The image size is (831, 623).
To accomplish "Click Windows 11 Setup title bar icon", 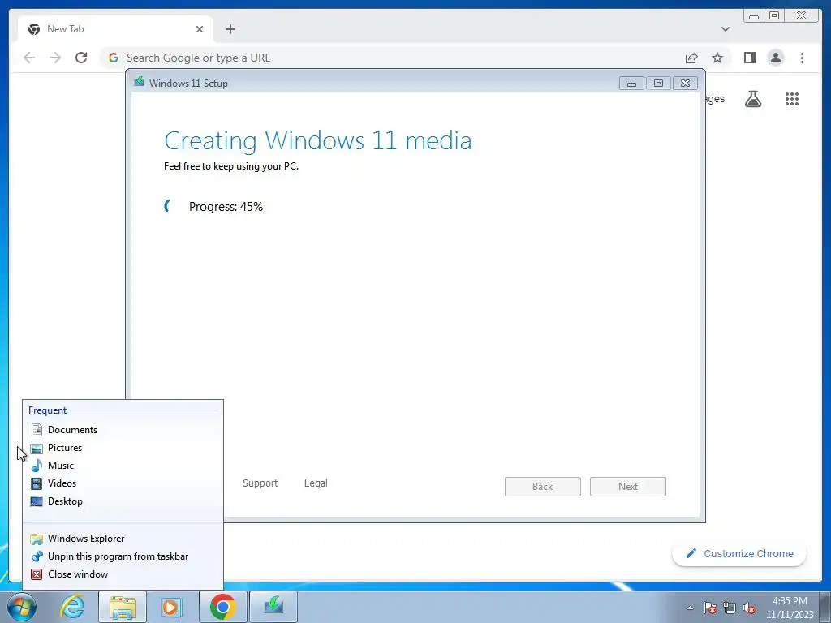I will point(140,82).
